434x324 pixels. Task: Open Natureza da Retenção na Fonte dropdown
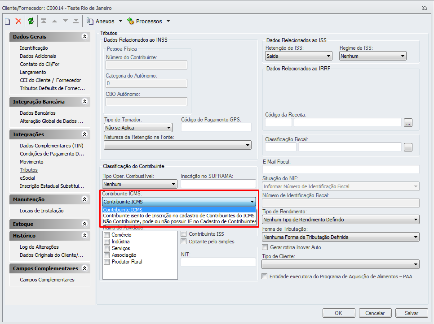tap(178, 145)
